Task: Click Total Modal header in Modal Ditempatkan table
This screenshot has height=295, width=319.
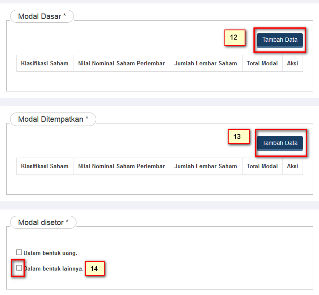Action: [x=262, y=166]
